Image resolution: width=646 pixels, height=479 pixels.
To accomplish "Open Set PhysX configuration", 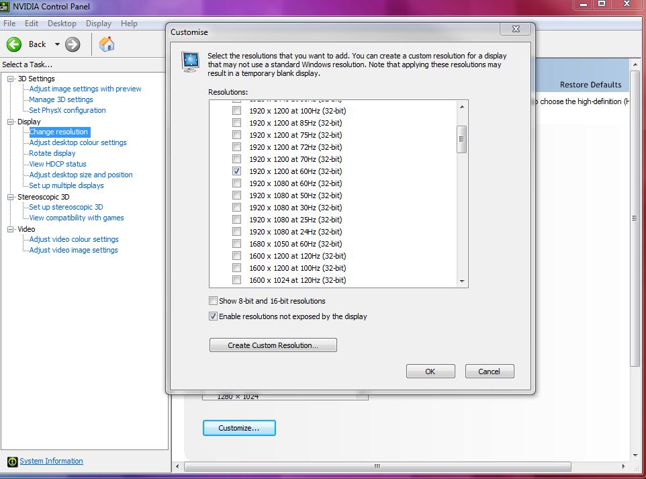I will 67,110.
